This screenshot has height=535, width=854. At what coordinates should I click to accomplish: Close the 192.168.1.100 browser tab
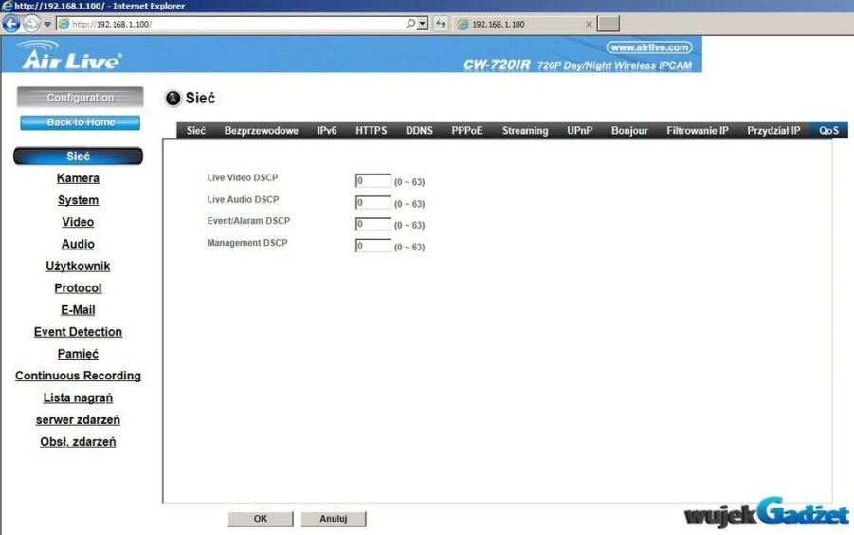[x=589, y=24]
